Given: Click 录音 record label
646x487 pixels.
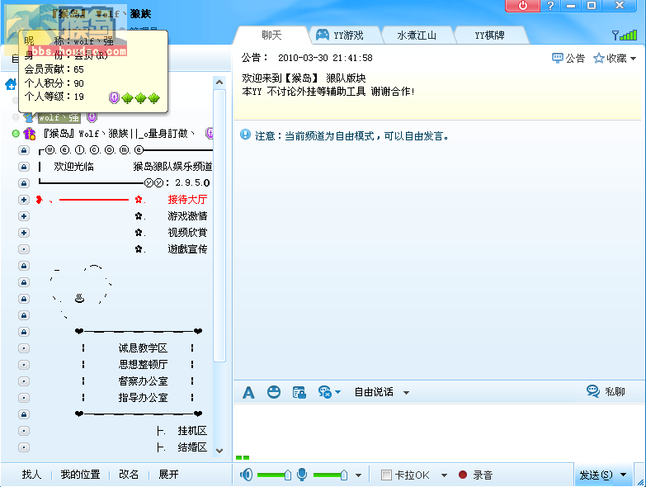Looking at the screenshot, I should [483, 475].
